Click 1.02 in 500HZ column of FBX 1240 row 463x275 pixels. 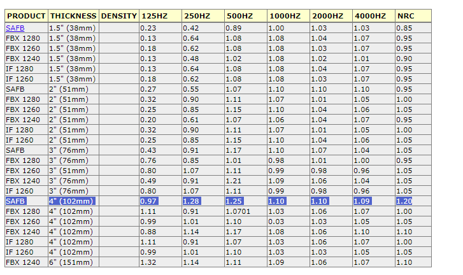pos(234,59)
